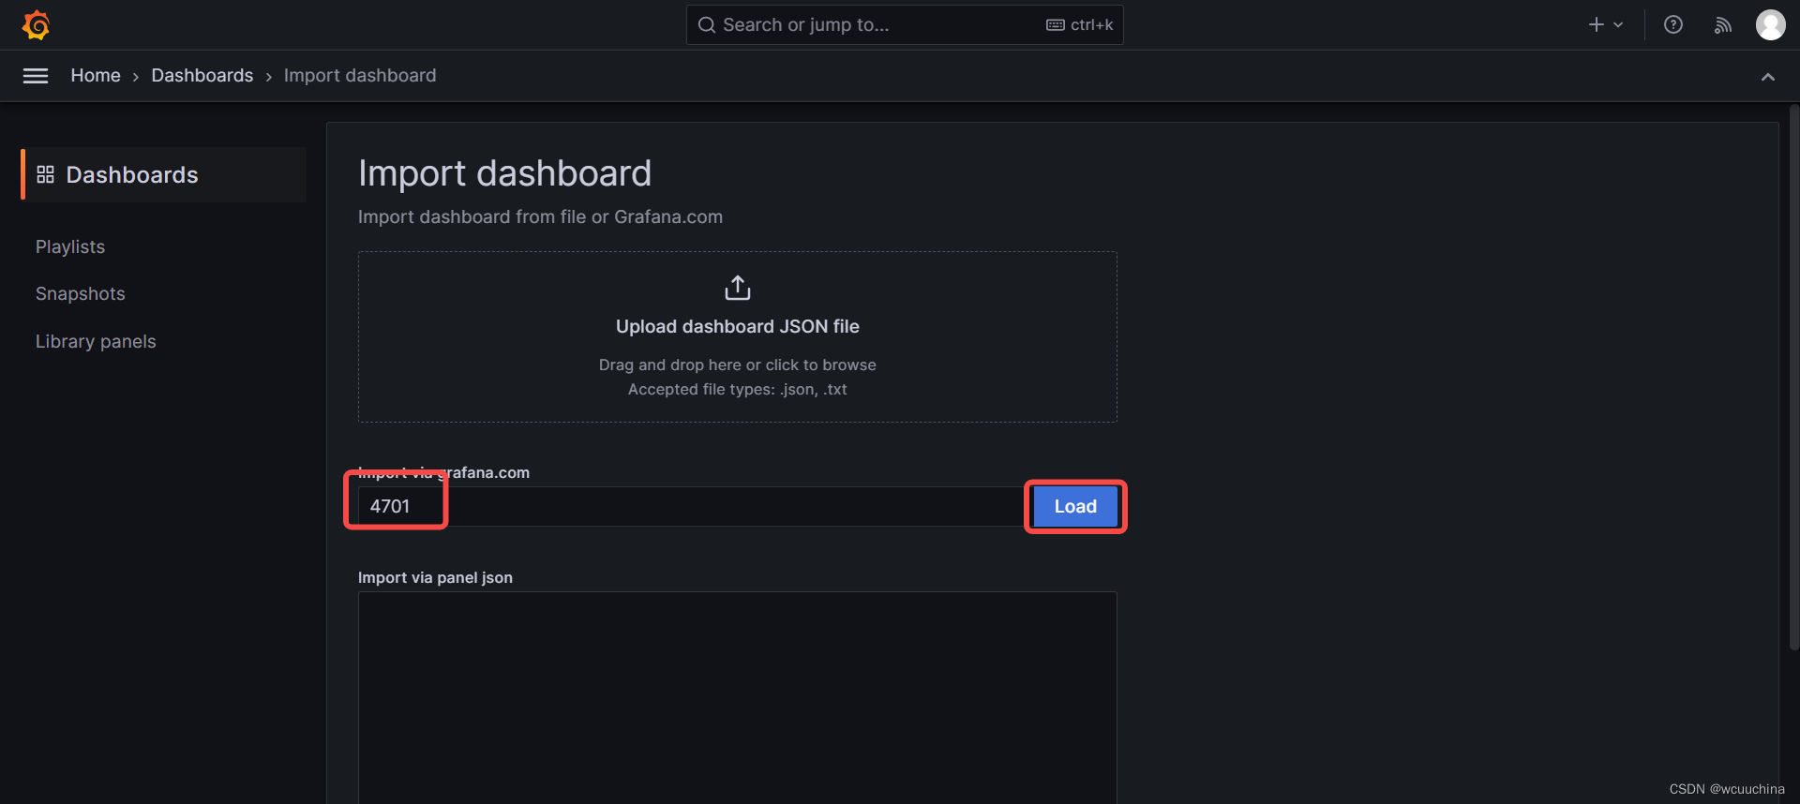The image size is (1800, 804).
Task: Click the page vertical scrollbar
Action: click(x=1794, y=377)
